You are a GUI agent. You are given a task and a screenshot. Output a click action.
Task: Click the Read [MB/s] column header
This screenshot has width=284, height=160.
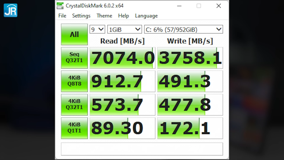[x=122, y=41]
